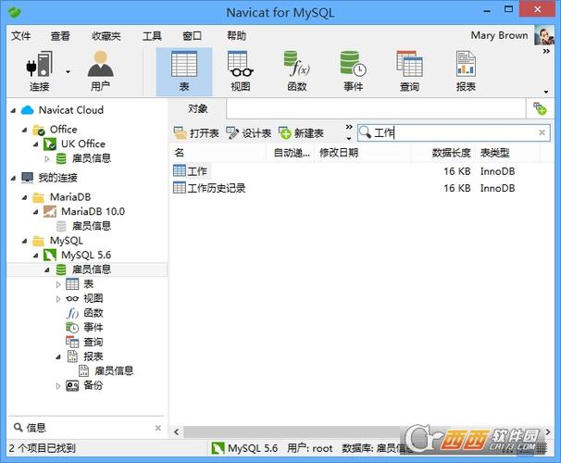Select 雇员信息 database under UK Office

coord(92,158)
